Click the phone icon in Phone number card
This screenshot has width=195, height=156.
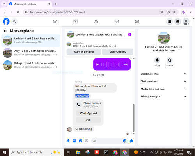point(78,105)
